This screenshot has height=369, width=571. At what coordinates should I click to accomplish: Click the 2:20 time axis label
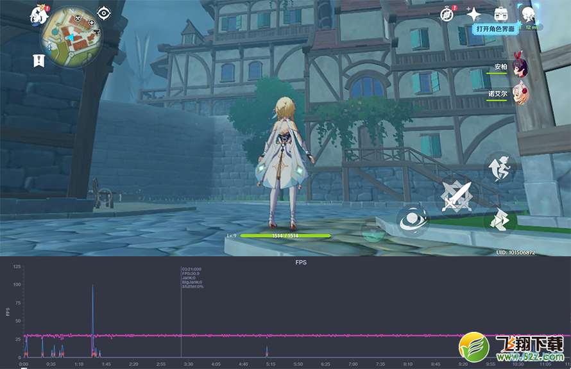133,364
